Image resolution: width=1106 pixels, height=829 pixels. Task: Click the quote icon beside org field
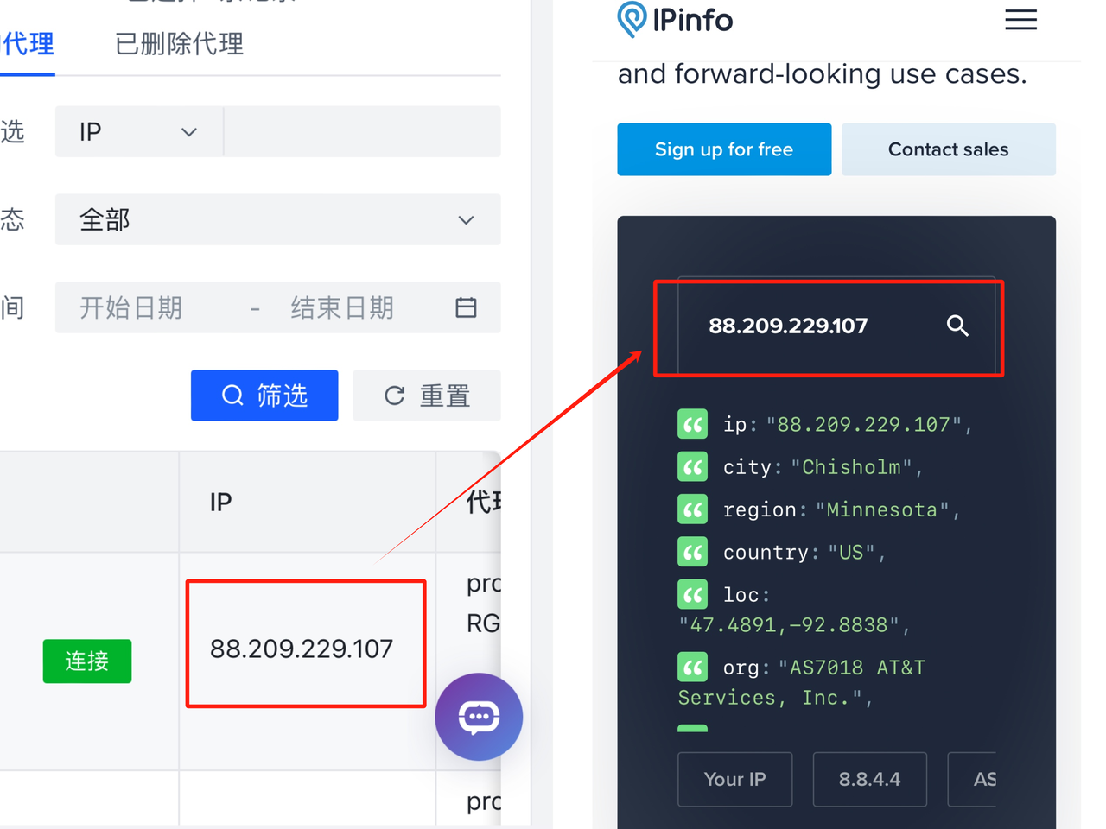[692, 668]
